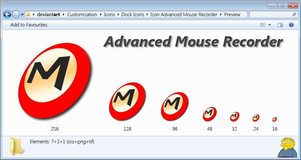Navigate to the Icons breadcrumb
This screenshot has width=301, height=160.
109,15
